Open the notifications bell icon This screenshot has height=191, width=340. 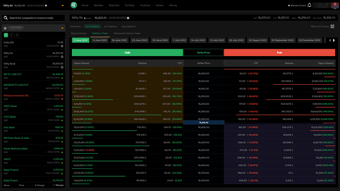[x=309, y=5]
